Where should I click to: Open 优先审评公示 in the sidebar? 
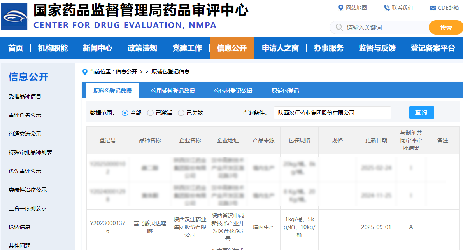pos(25,171)
